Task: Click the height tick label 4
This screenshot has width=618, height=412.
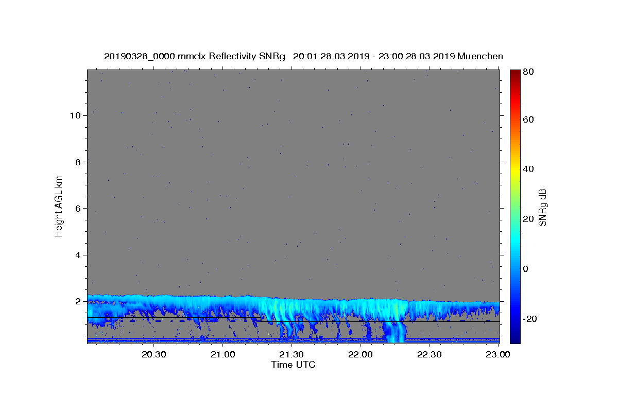Action: [x=77, y=255]
